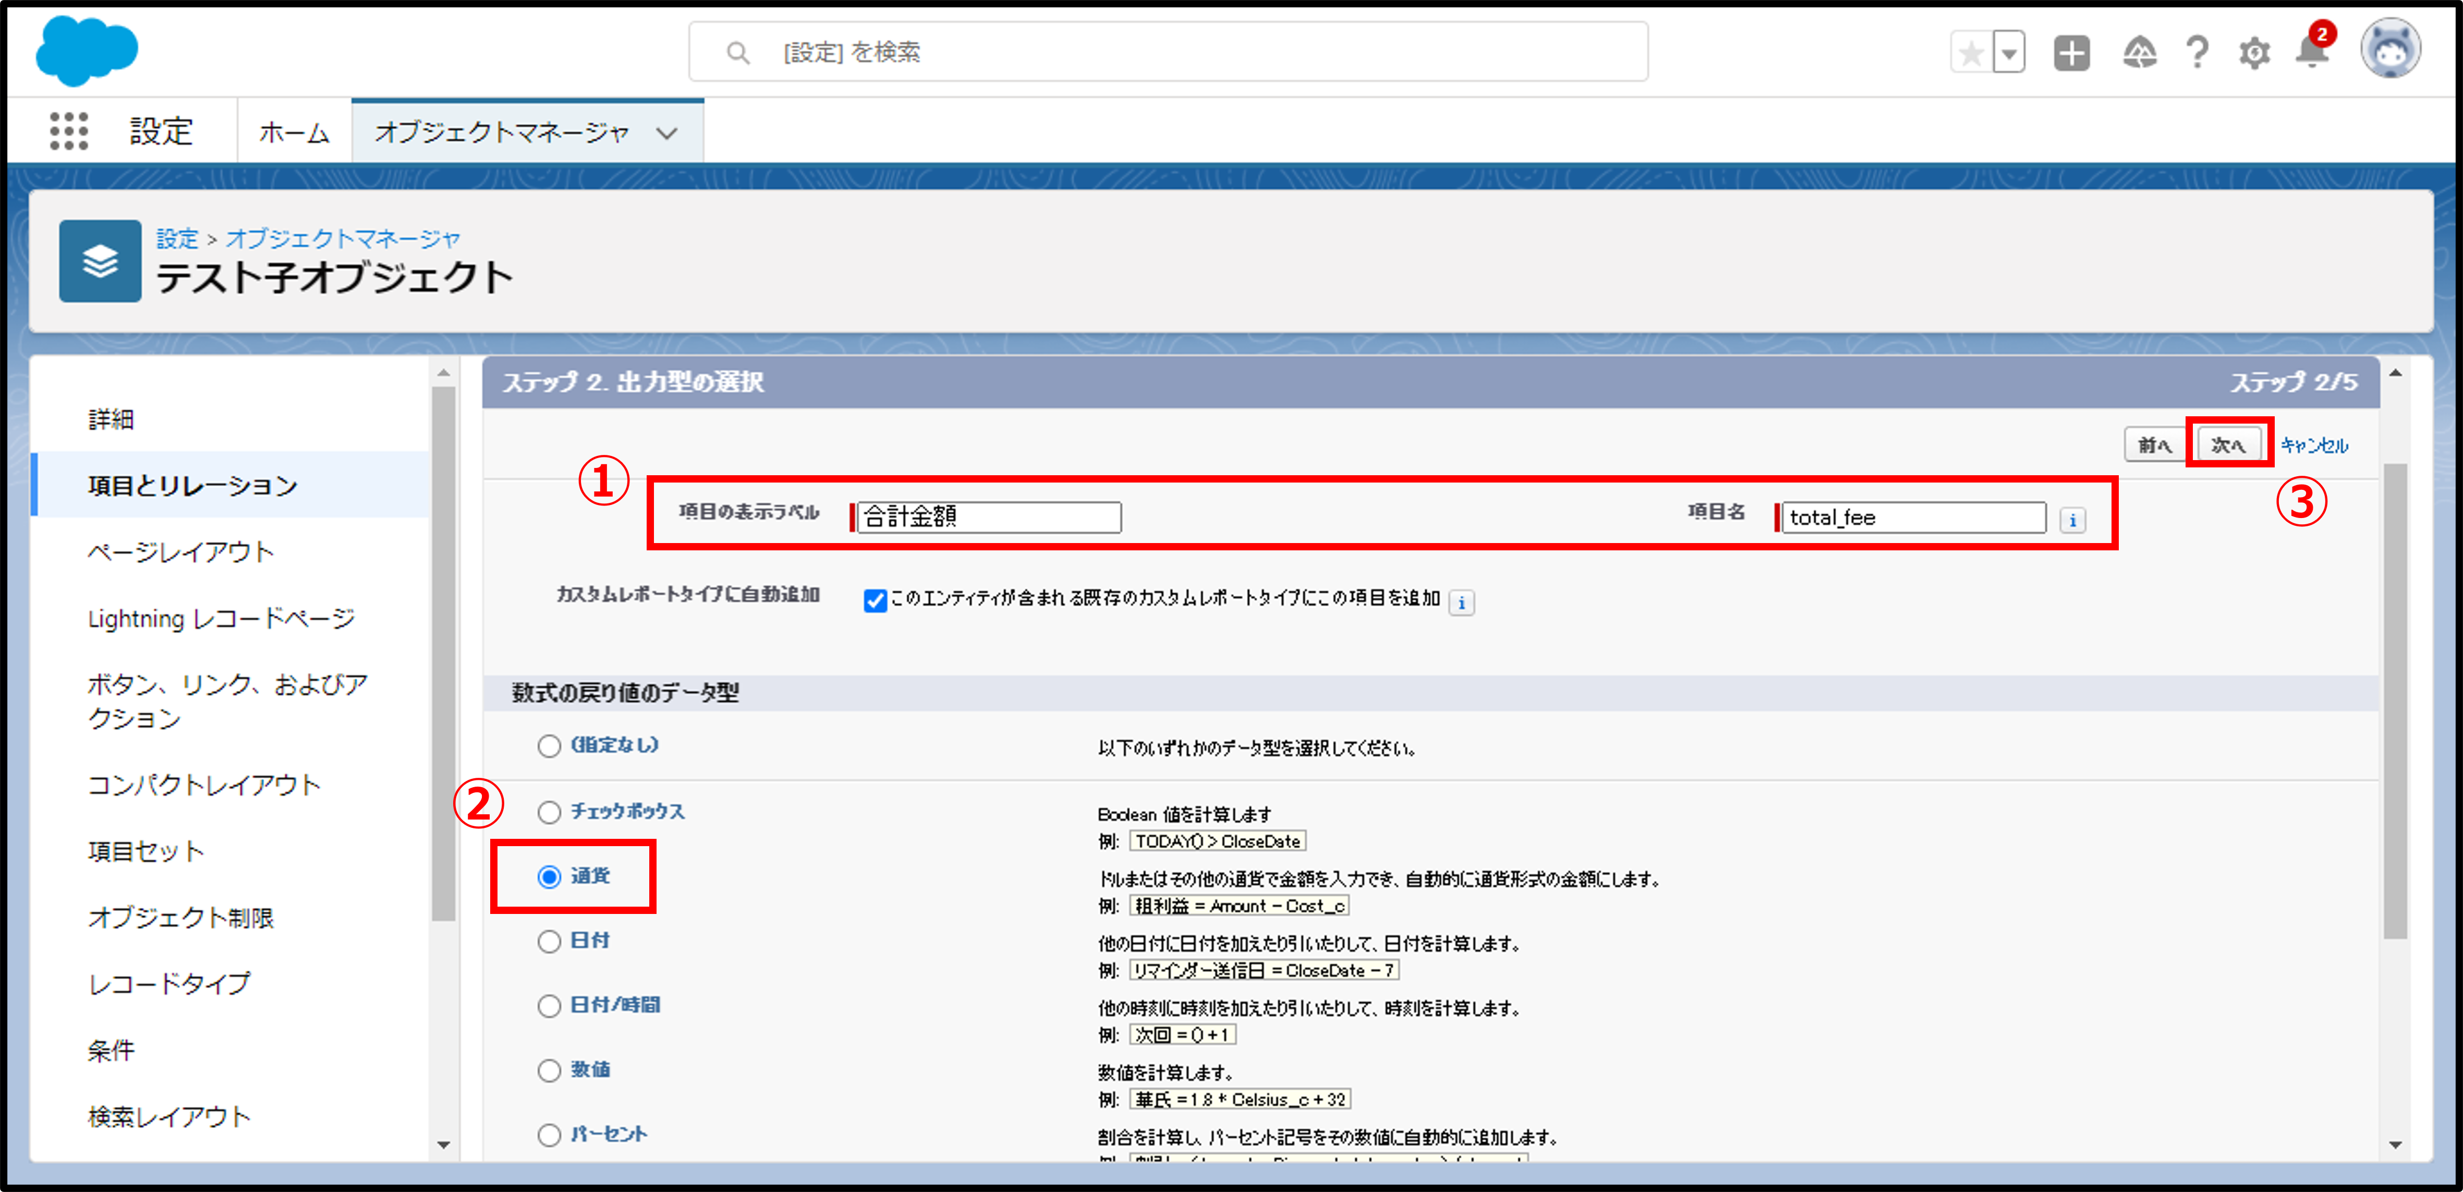2463x1192 pixels.
Task: Click the Salesforce cloud logo
Action: pyautogui.click(x=86, y=52)
